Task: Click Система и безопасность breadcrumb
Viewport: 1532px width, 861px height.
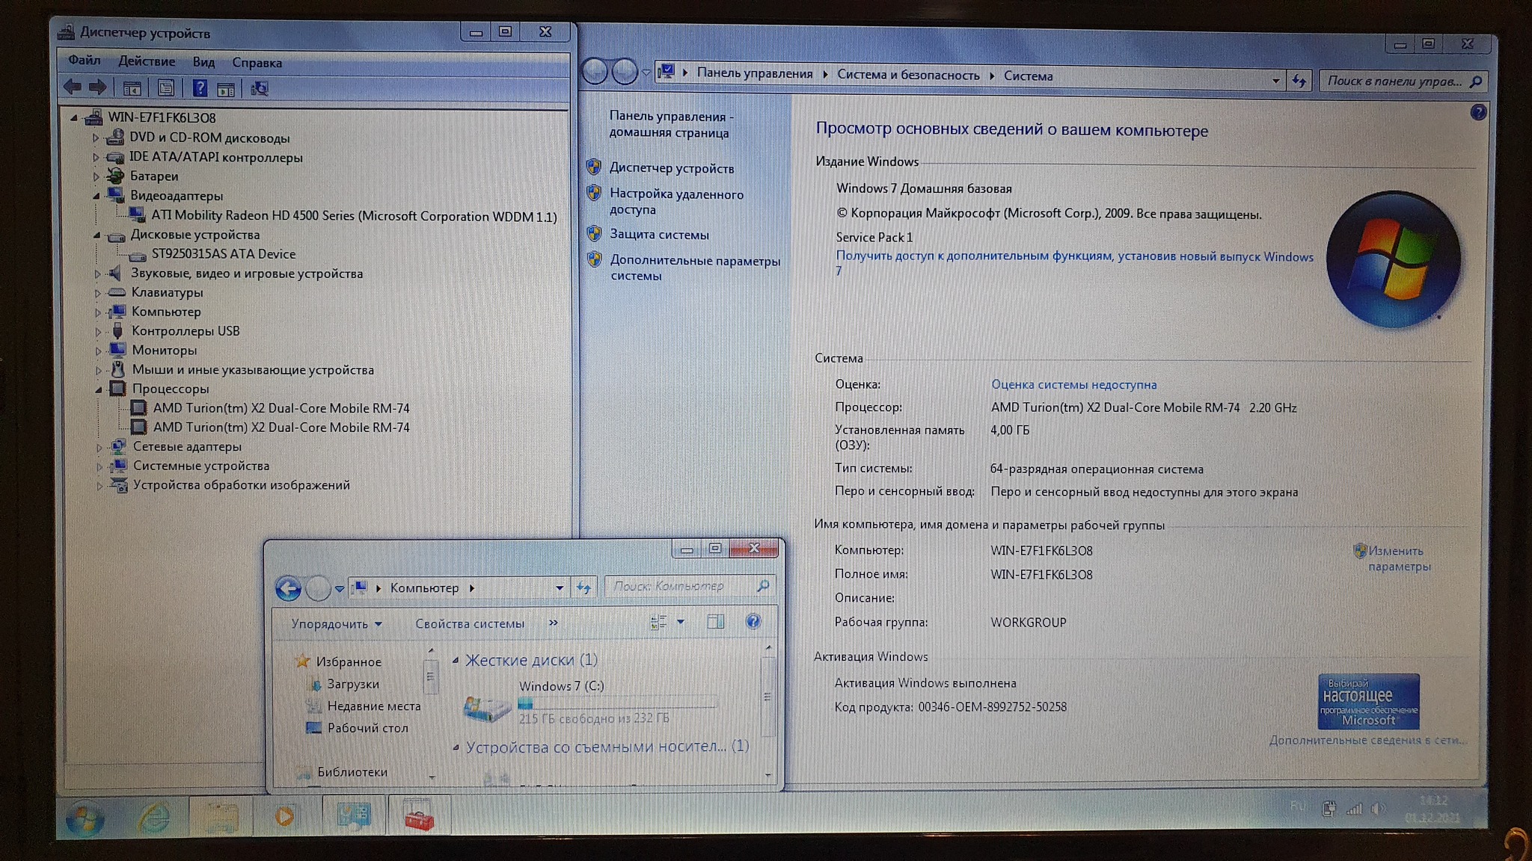Action: [907, 75]
